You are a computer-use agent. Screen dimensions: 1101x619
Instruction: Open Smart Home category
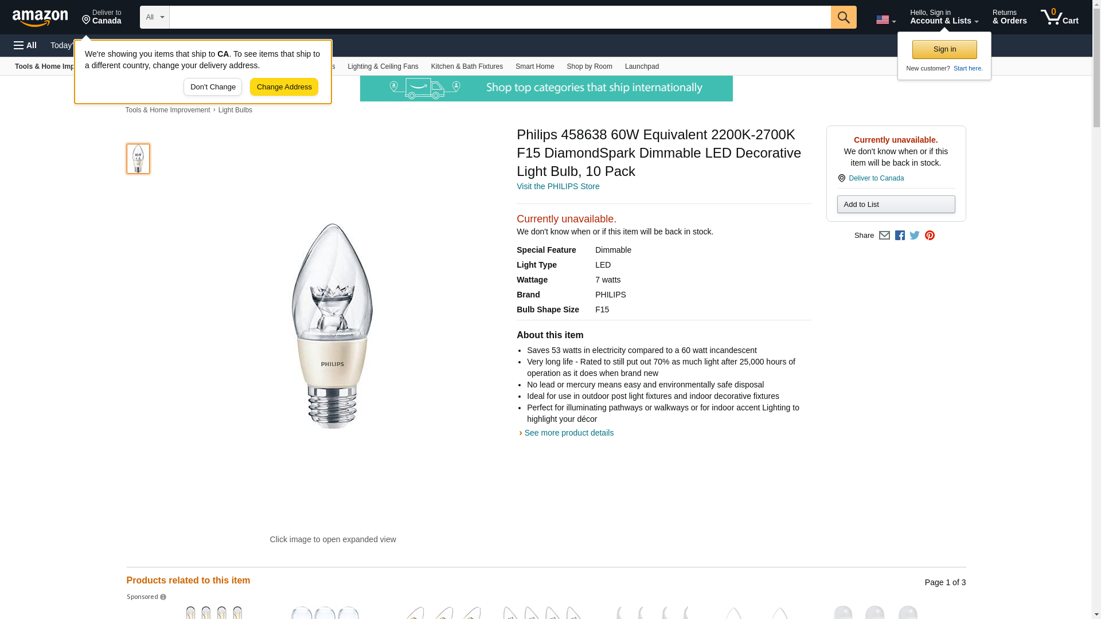pos(534,66)
